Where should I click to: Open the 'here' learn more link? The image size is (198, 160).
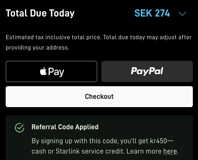(170, 151)
